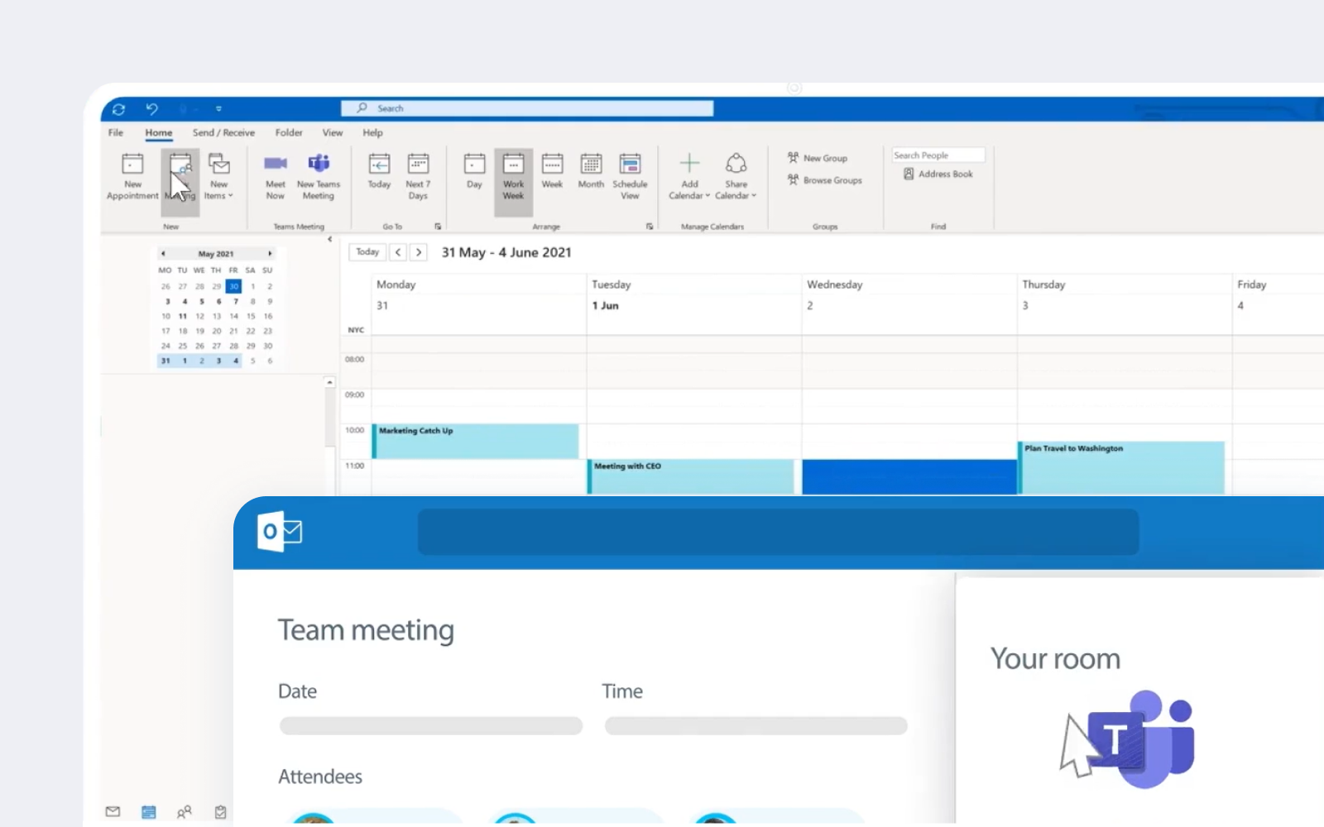
Task: Click the Search People input field
Action: [x=938, y=155]
